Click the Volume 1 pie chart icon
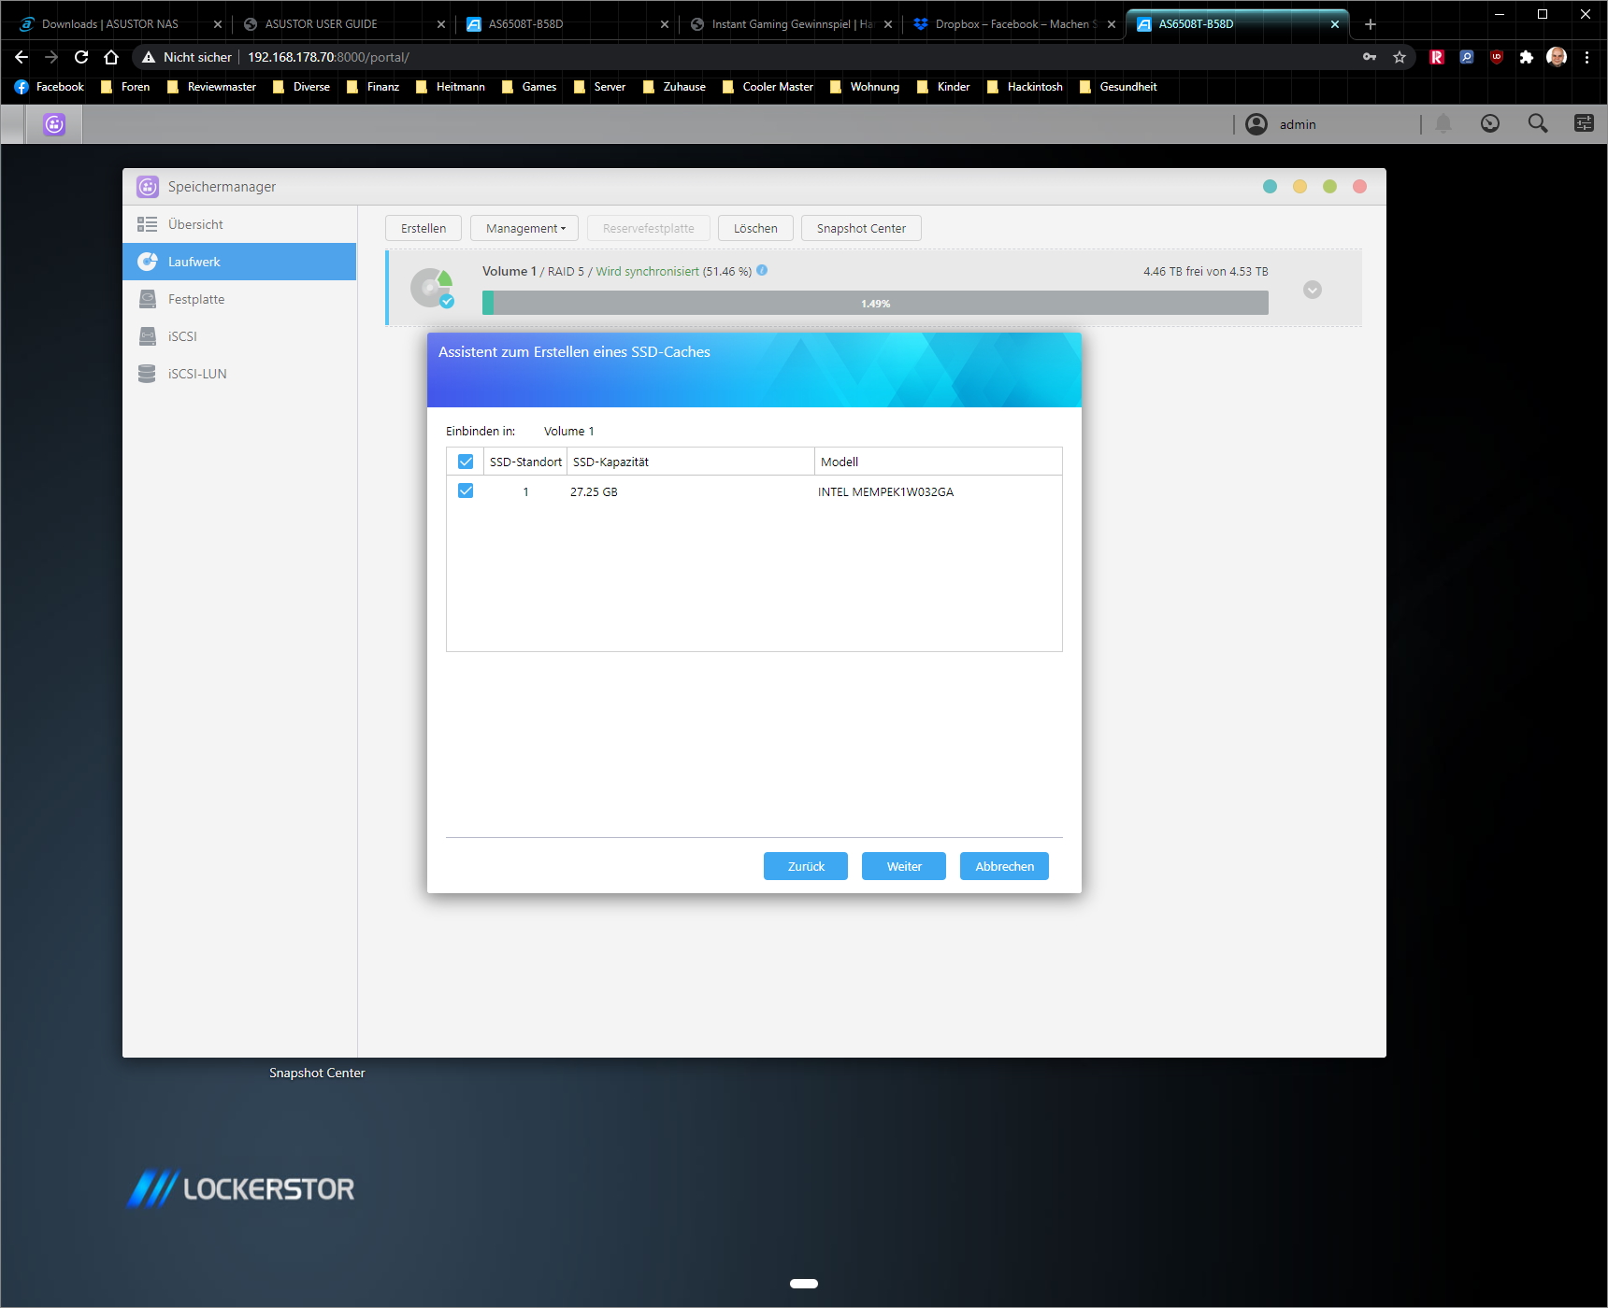This screenshot has height=1308, width=1608. coord(432,288)
